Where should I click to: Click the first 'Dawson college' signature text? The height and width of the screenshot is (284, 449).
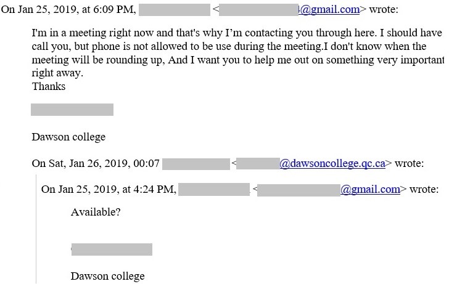tap(68, 137)
